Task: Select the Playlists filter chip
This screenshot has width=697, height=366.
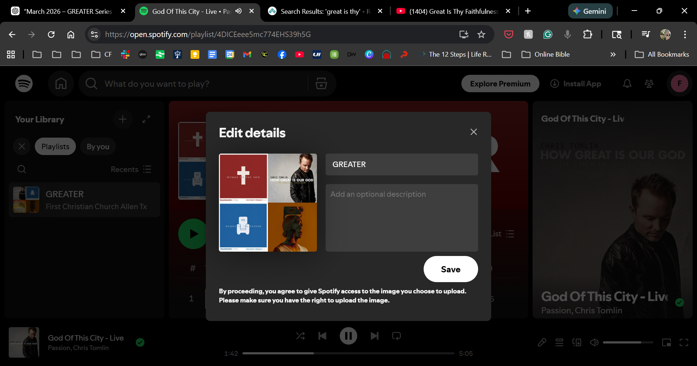Action: tap(55, 147)
